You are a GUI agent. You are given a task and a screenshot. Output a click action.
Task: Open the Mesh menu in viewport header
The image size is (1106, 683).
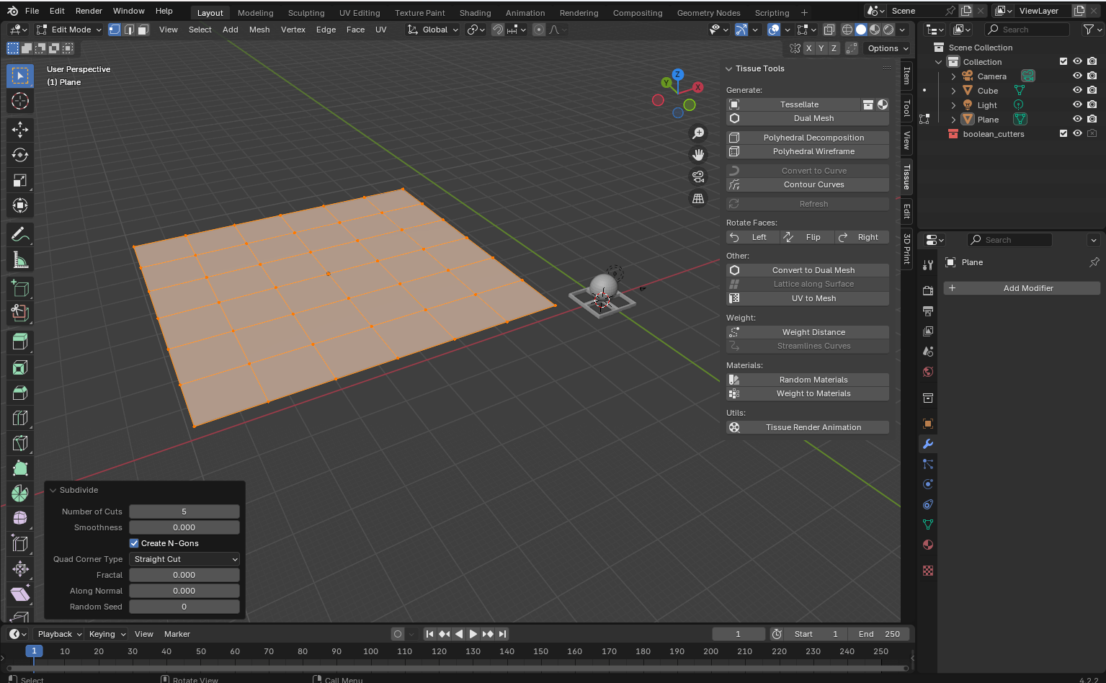[x=259, y=30]
